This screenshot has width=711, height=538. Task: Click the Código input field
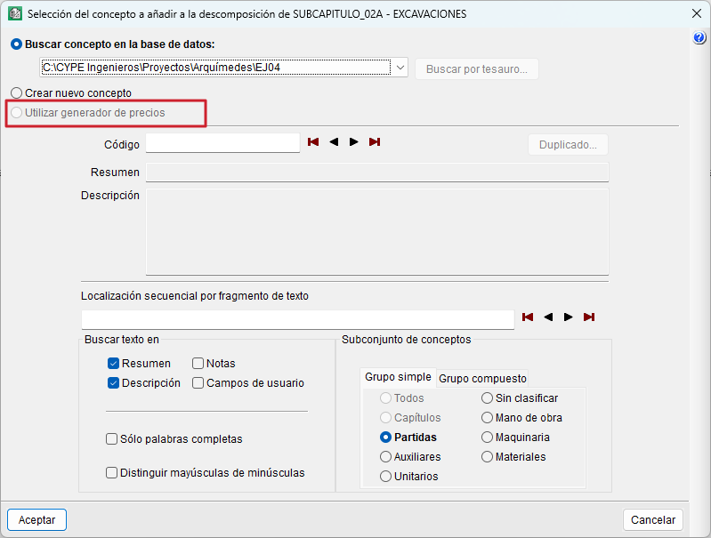point(222,143)
